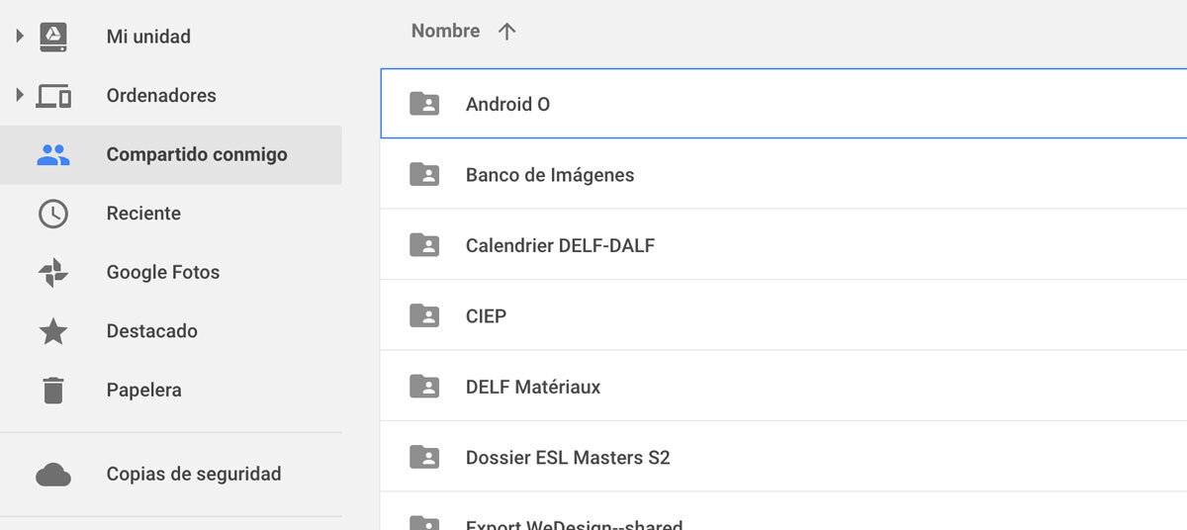
Task: Expand the Mi unidad tree arrow
Action: (x=20, y=37)
